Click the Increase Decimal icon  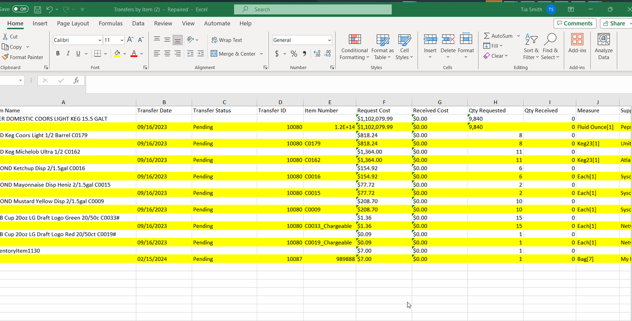316,53
